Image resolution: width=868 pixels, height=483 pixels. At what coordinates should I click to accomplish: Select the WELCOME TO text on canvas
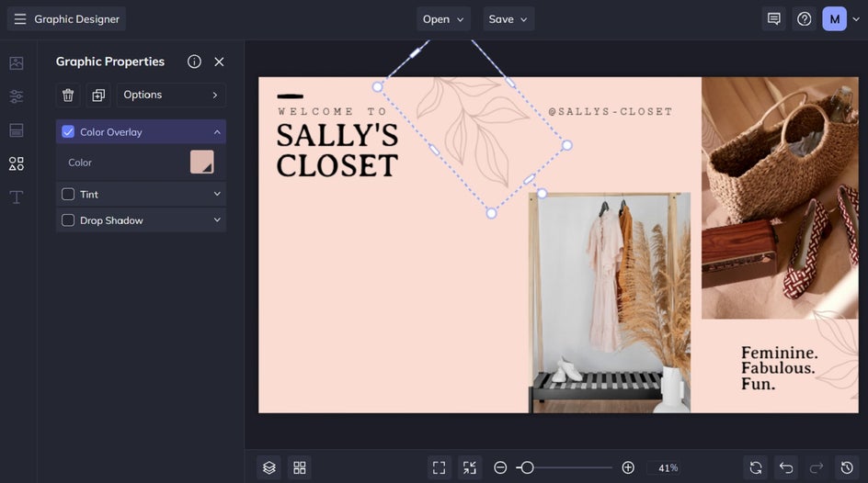click(x=332, y=111)
